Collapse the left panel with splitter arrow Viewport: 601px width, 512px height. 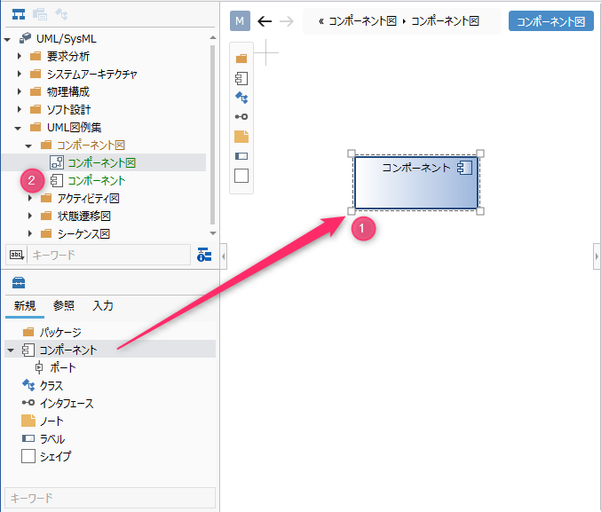pyautogui.click(x=224, y=256)
